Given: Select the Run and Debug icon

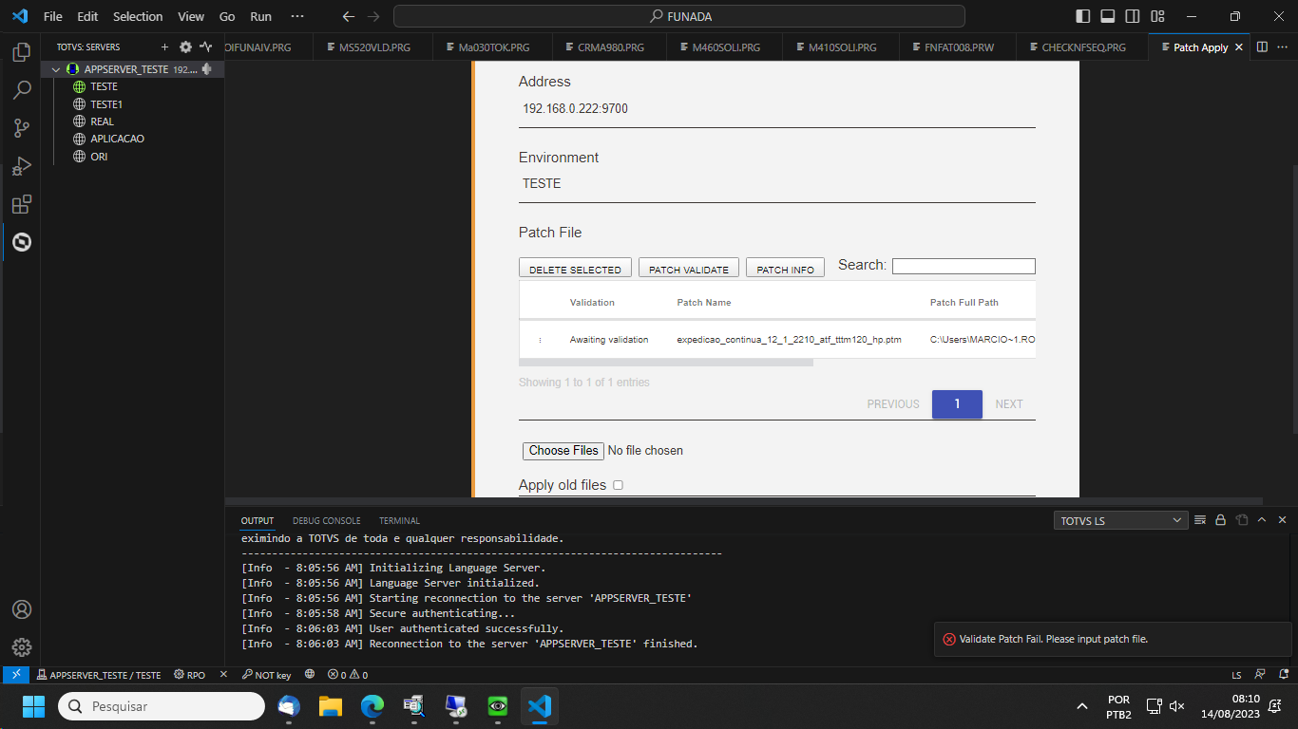Looking at the screenshot, I should [x=21, y=165].
